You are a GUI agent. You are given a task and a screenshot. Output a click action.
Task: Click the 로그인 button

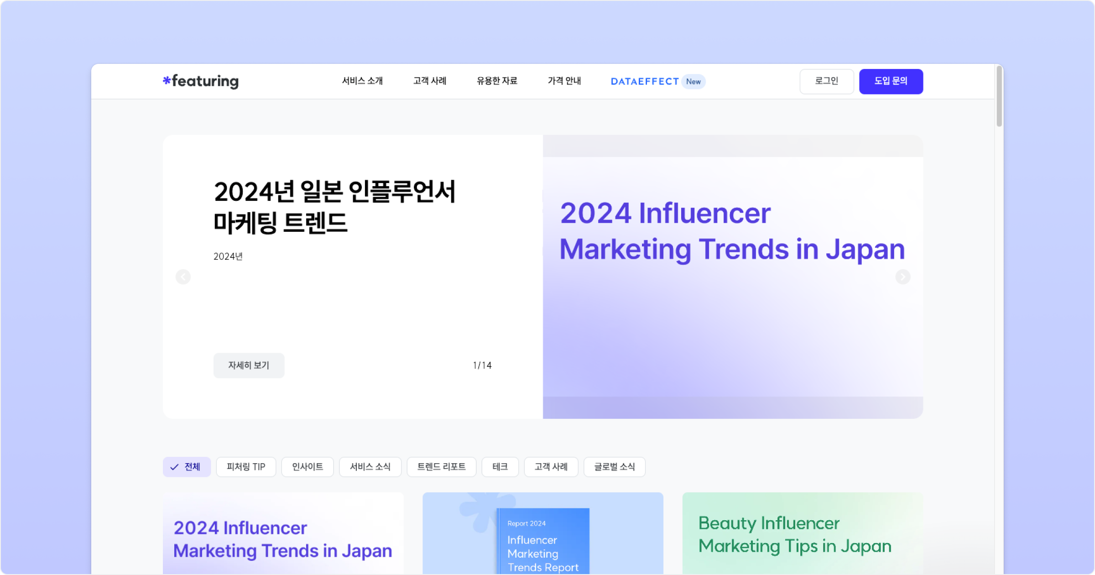826,81
